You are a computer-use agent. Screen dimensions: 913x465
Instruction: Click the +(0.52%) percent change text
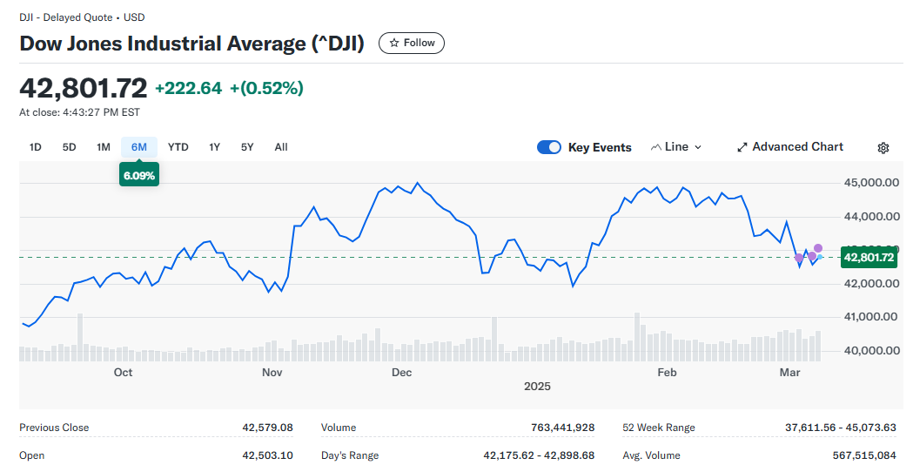266,88
